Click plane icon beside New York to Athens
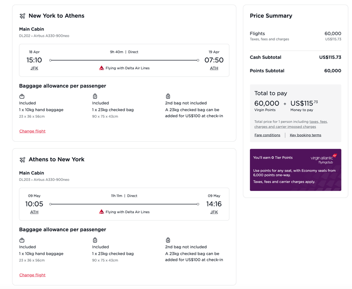Screen dimensions: 352x289 pyautogui.click(x=23, y=16)
